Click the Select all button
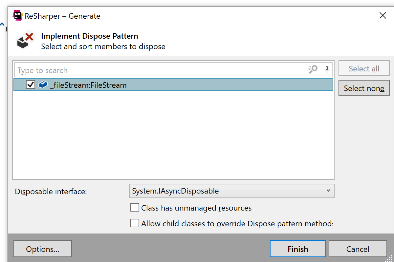 364,69
